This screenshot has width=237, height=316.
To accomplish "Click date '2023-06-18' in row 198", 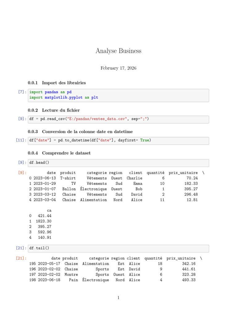I will pyautogui.click(x=49, y=280).
